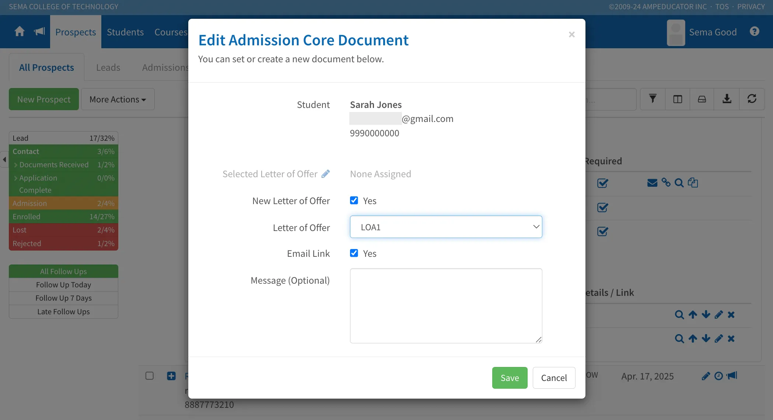Open the Students menu
Image resolution: width=773 pixels, height=420 pixels.
click(125, 32)
